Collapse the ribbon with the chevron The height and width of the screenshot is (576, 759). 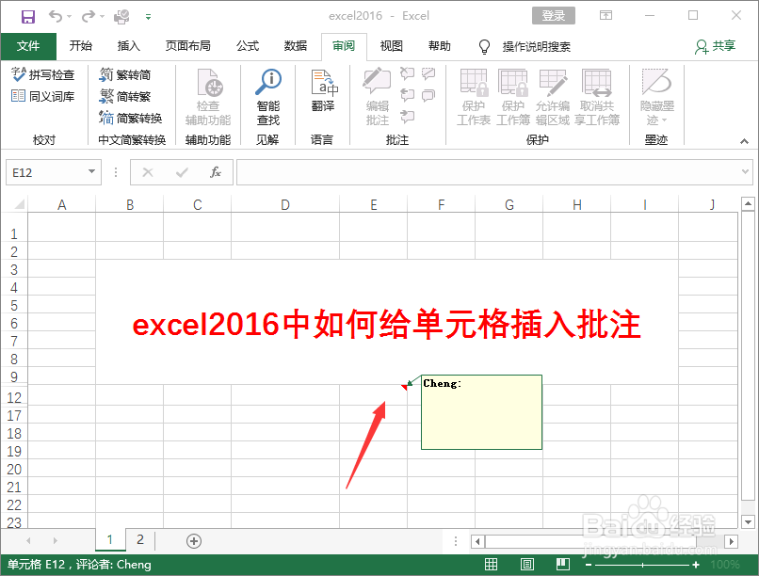click(744, 141)
